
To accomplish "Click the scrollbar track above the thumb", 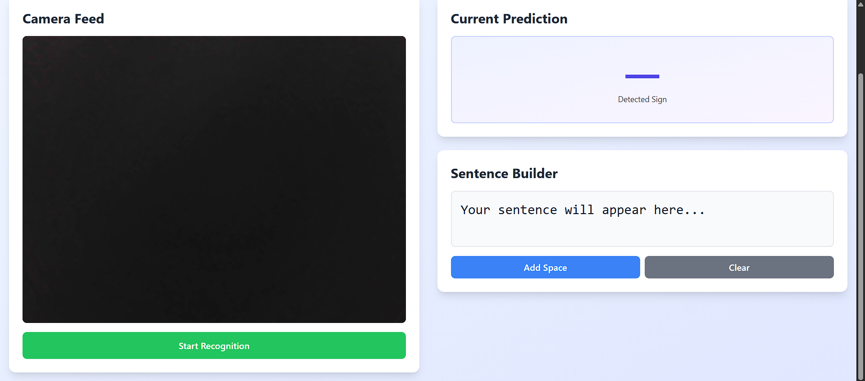I will click(860, 40).
